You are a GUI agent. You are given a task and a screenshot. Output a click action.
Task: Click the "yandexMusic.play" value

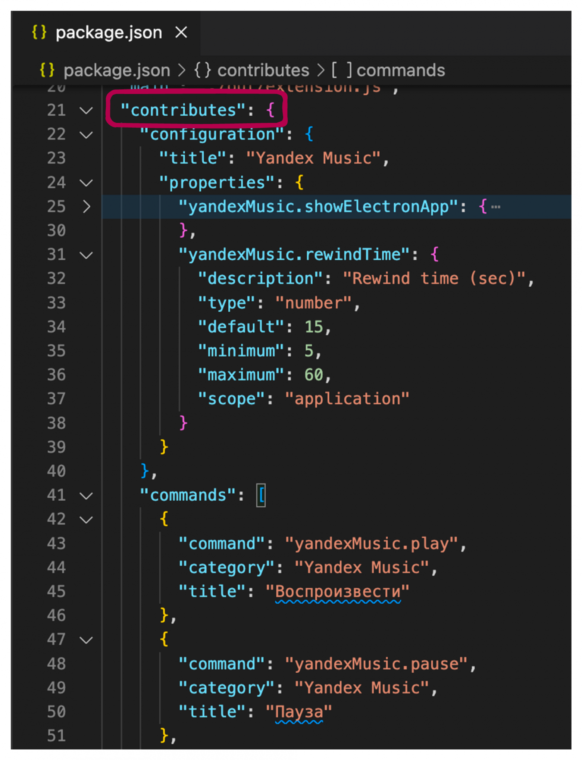pyautogui.click(x=371, y=543)
